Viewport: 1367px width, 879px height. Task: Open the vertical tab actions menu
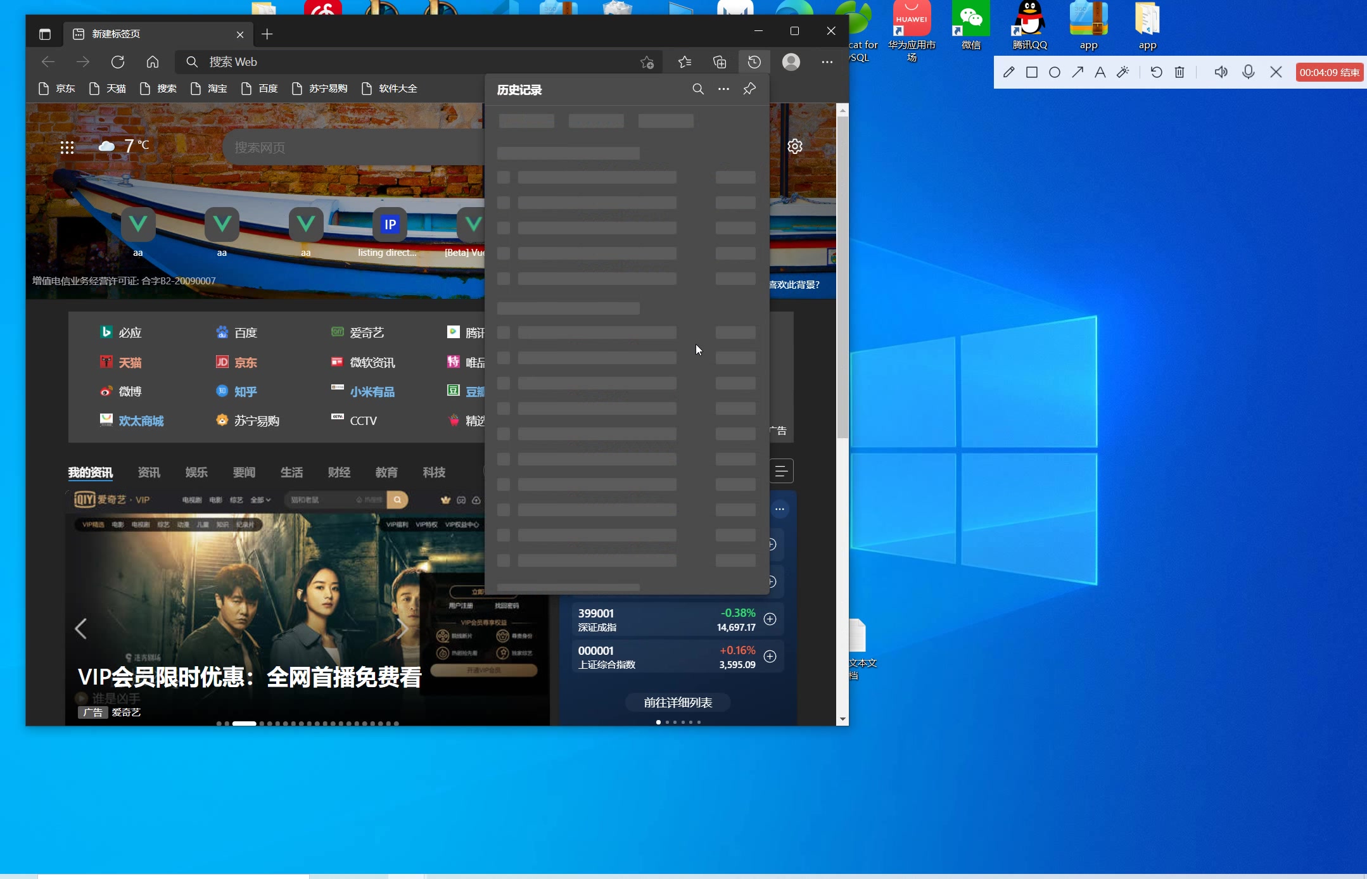45,34
